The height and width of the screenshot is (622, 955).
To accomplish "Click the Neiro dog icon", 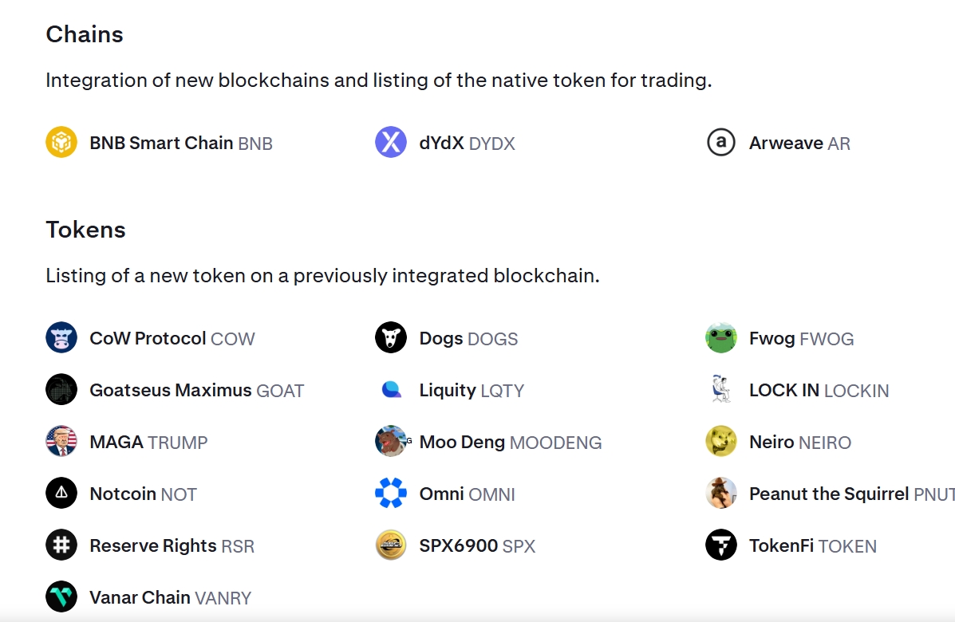I will [x=720, y=442].
